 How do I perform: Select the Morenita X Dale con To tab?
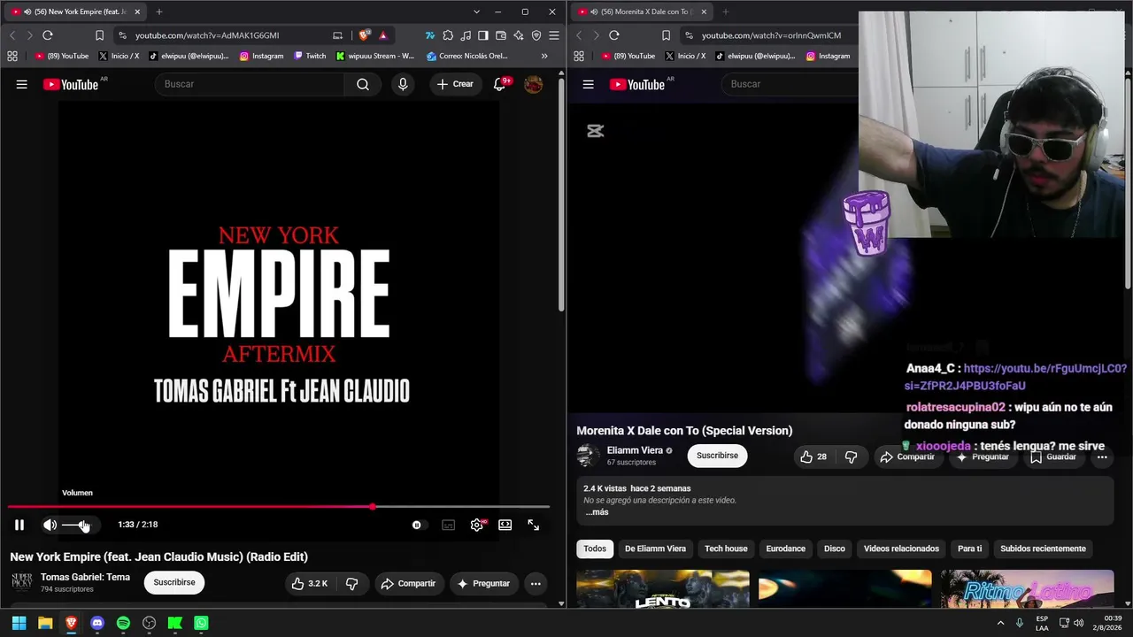642,12
